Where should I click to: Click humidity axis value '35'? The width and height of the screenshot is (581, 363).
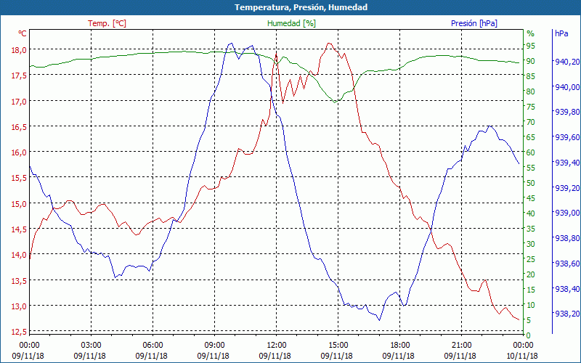click(531, 229)
